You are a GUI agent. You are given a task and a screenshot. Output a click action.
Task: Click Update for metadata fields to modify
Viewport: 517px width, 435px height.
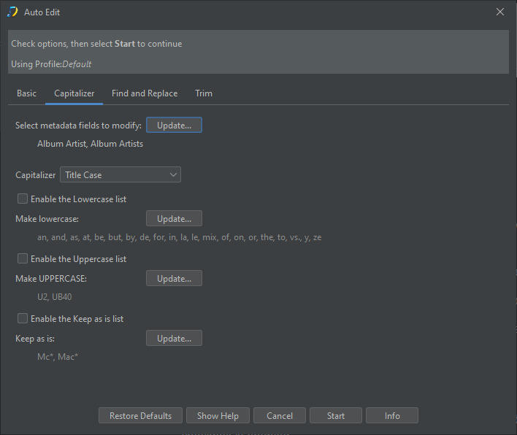[174, 126]
